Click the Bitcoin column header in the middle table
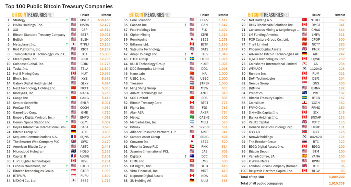351x187 pixels. click(x=223, y=15)
